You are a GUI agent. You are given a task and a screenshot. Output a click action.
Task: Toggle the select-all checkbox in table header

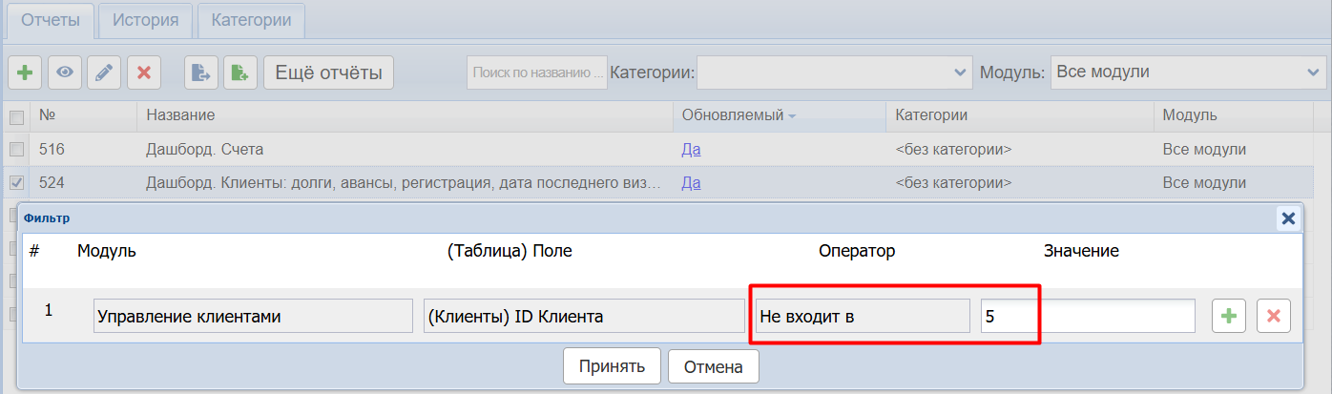click(x=16, y=117)
